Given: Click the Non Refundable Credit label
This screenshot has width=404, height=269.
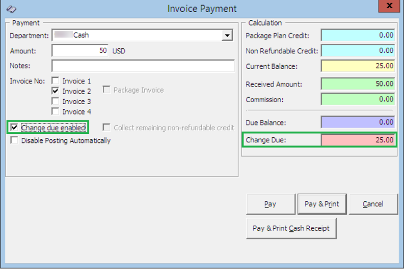Looking at the screenshot, I should pos(282,51).
